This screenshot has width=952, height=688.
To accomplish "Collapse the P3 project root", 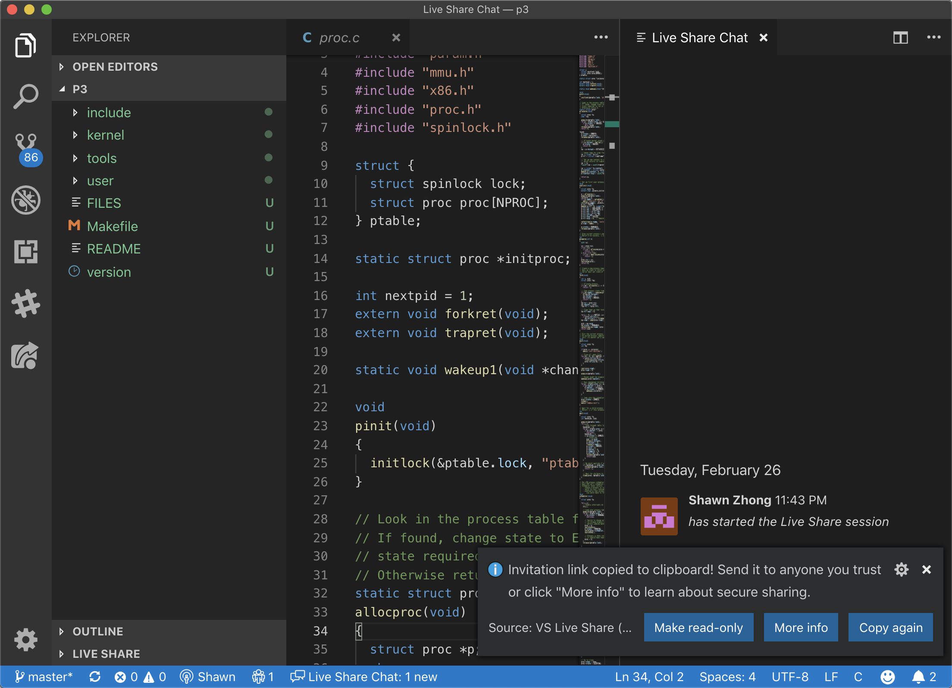I will click(80, 89).
